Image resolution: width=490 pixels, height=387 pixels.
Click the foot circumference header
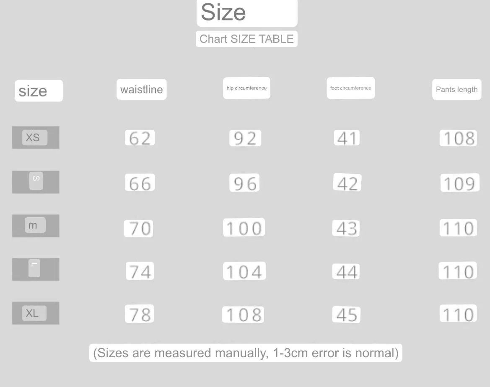pyautogui.click(x=350, y=88)
